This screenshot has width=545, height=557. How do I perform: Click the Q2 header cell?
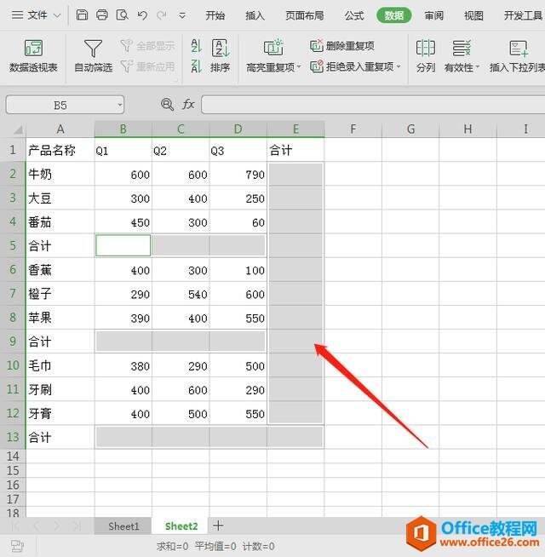click(x=181, y=150)
